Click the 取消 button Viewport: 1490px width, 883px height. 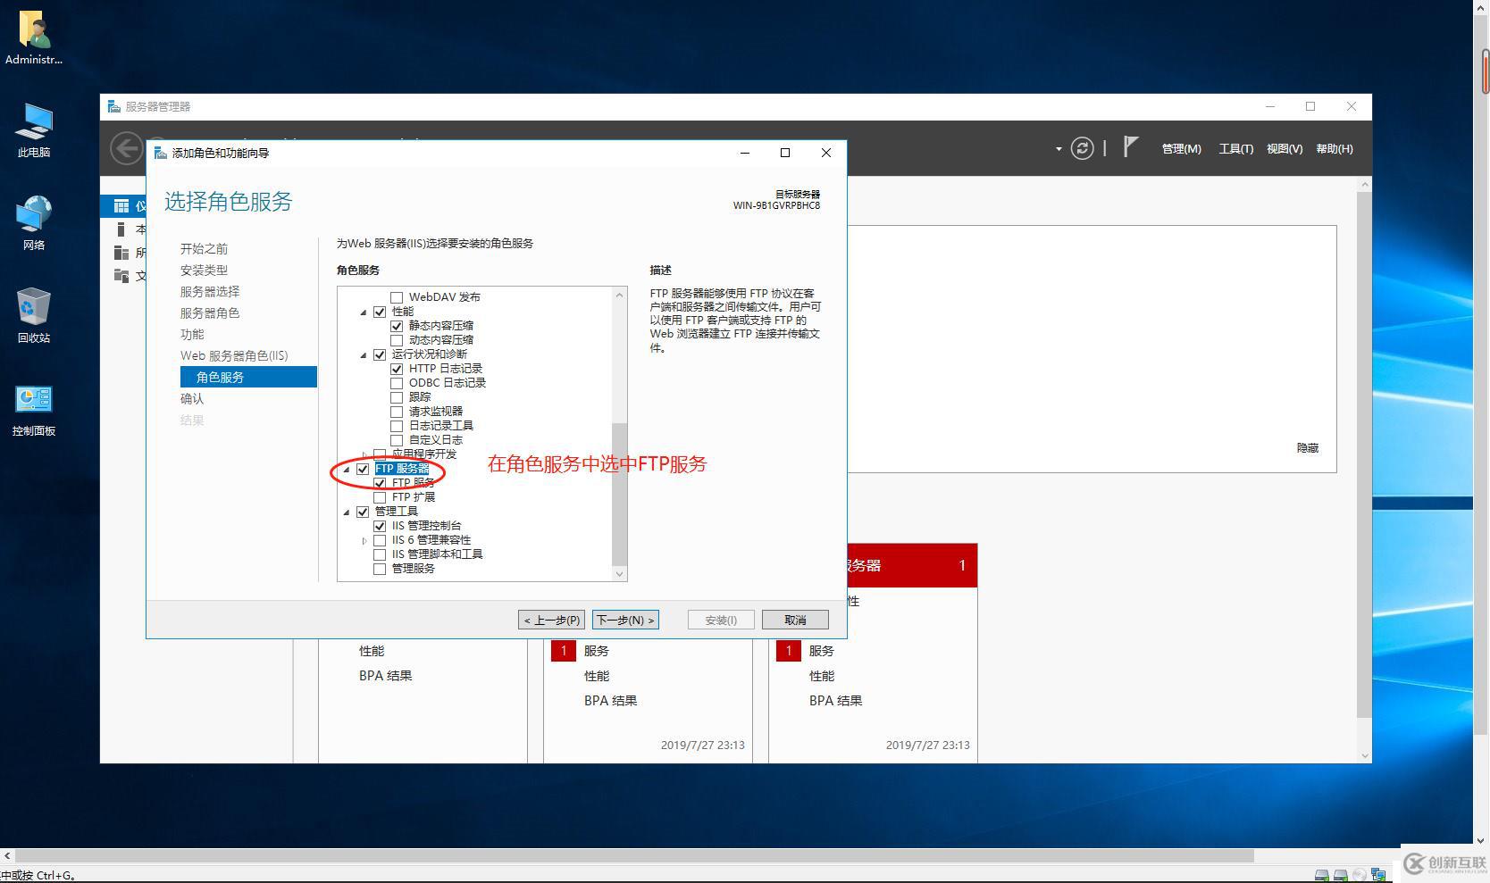point(795,620)
